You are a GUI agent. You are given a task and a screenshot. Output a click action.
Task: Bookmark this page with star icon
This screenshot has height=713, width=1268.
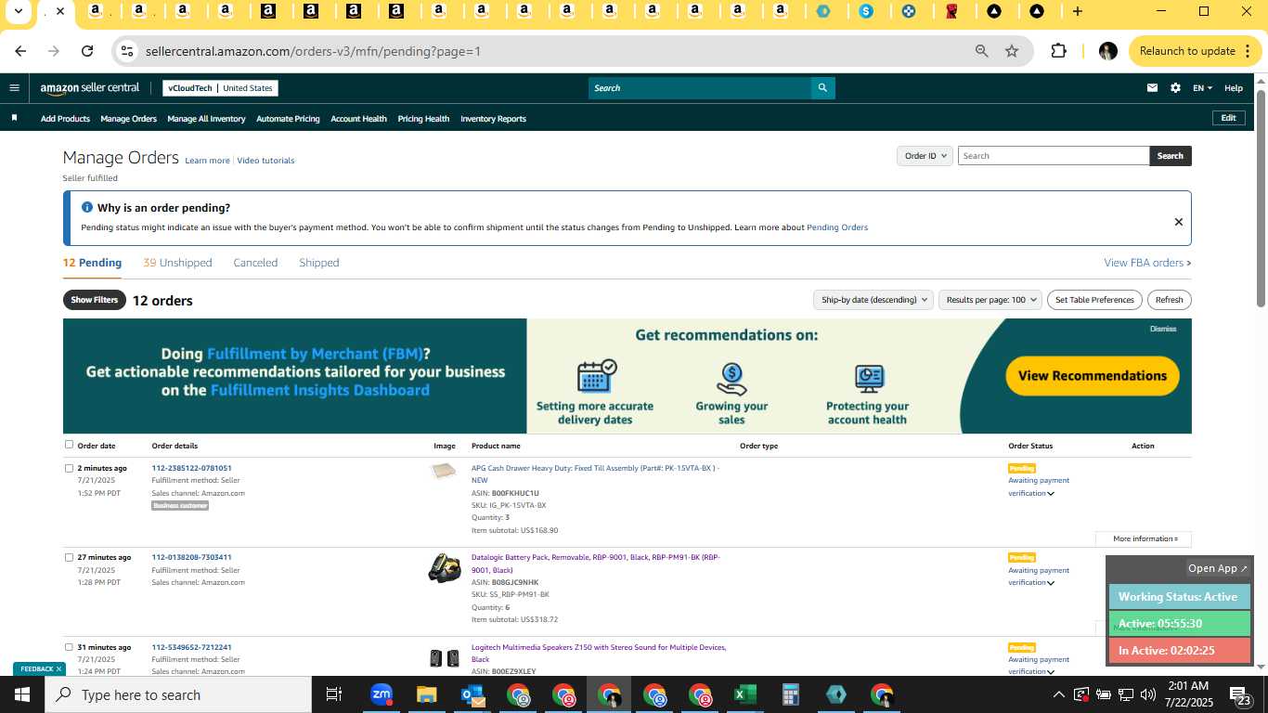pyautogui.click(x=1012, y=51)
